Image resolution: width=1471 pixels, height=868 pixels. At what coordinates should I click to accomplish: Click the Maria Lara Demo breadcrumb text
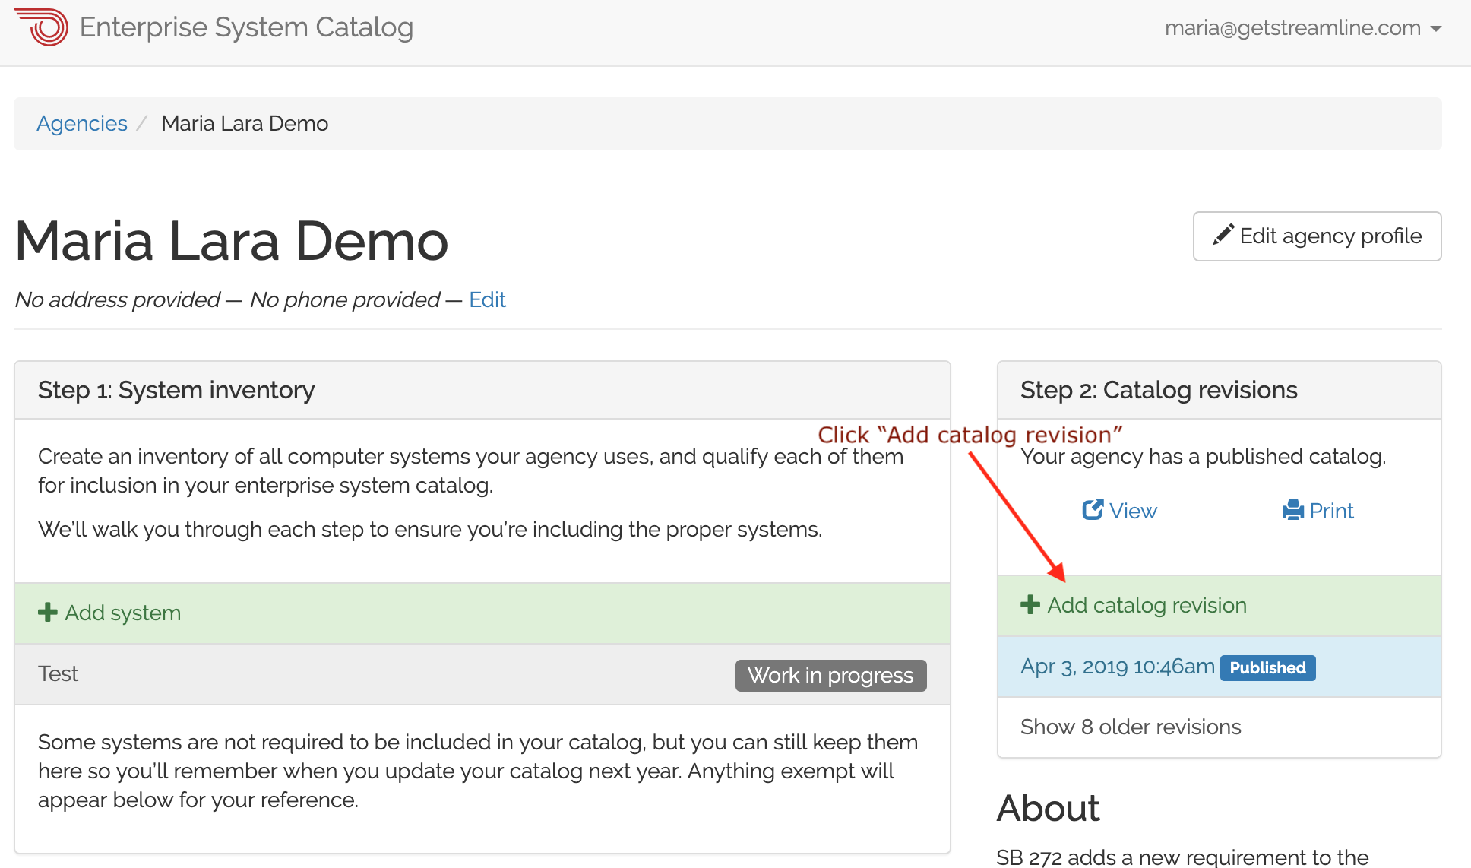click(245, 123)
